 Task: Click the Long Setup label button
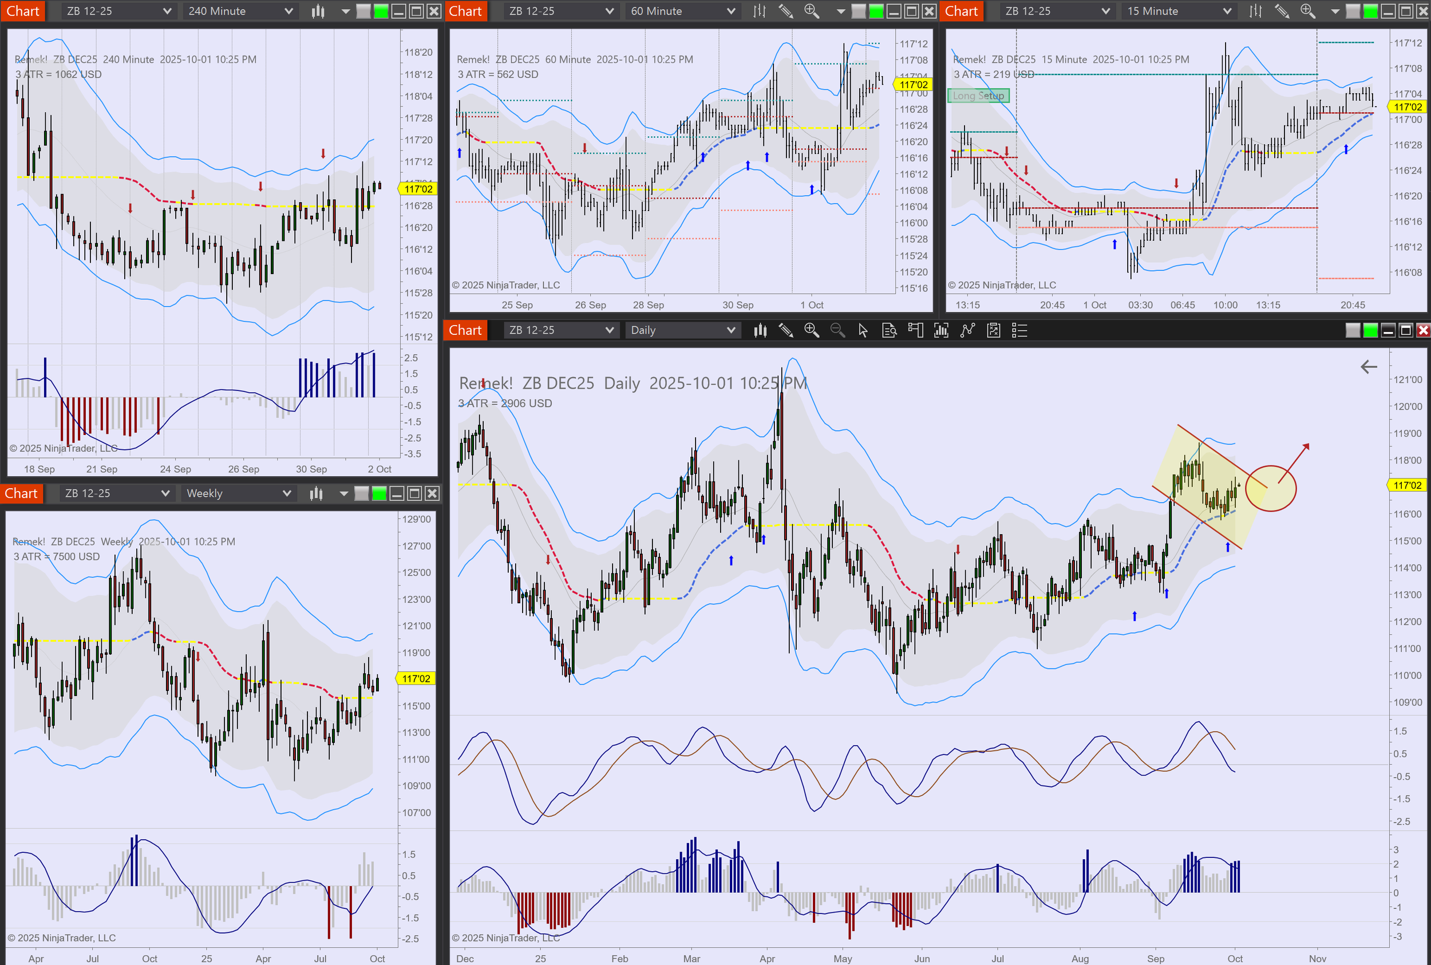click(x=978, y=96)
